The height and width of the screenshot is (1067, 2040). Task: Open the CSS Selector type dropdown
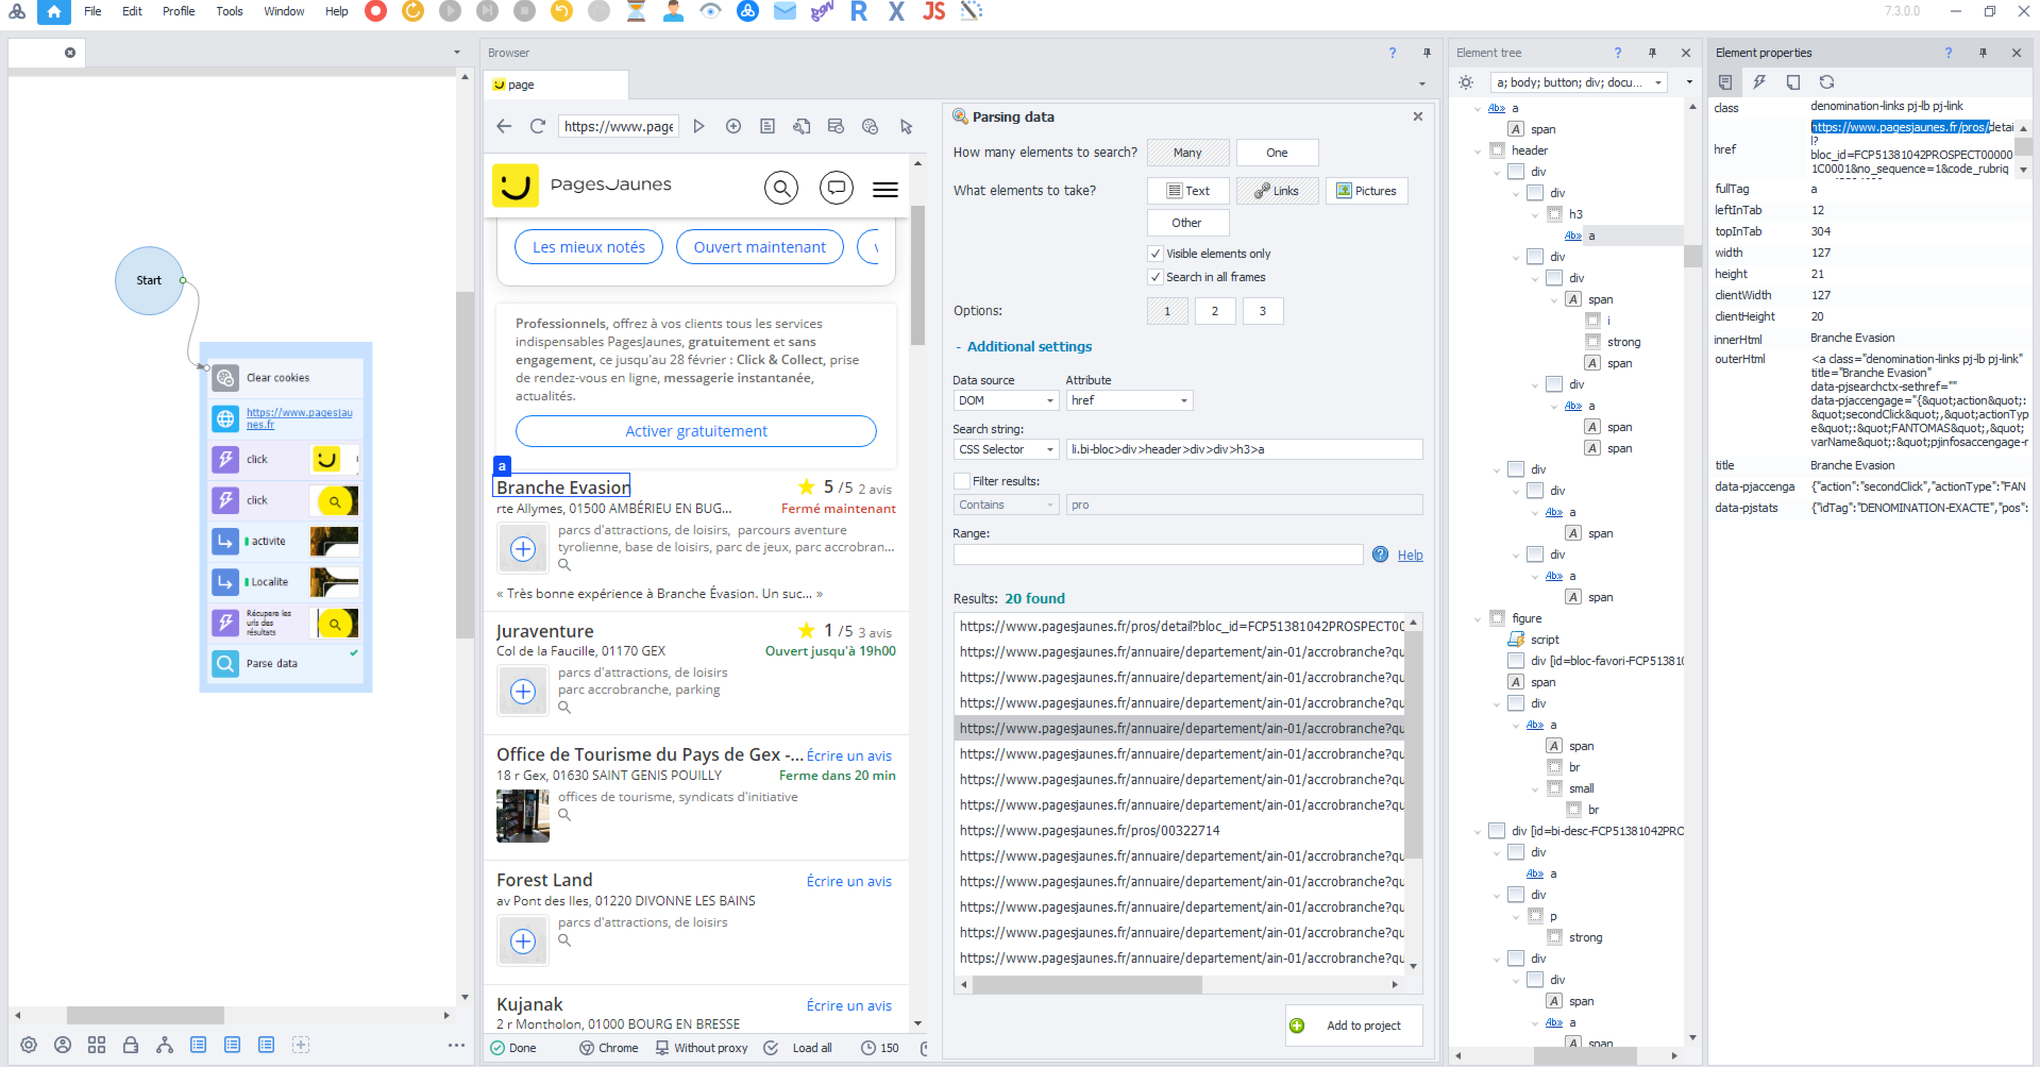1006,449
